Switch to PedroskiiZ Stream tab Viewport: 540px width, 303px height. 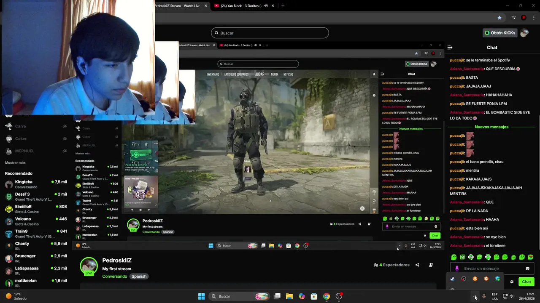[x=177, y=6]
